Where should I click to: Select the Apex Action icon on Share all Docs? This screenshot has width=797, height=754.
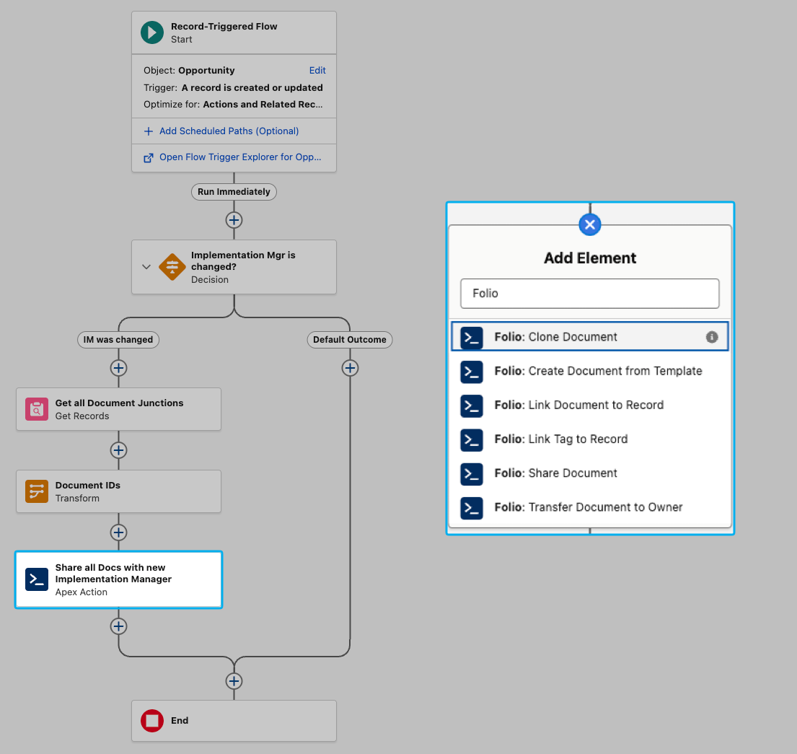point(37,579)
